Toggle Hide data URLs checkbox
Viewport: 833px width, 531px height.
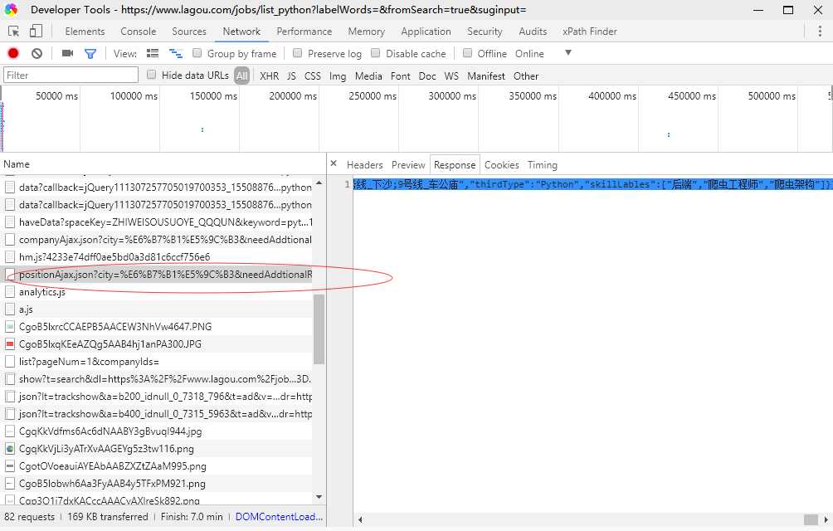tap(151, 75)
